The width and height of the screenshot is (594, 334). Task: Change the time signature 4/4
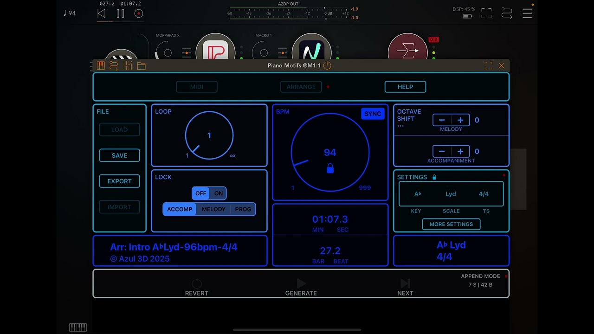(484, 194)
